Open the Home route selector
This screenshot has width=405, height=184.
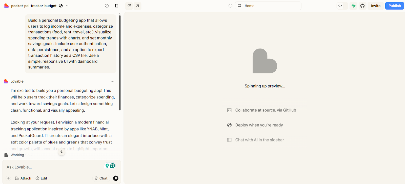click(x=268, y=6)
